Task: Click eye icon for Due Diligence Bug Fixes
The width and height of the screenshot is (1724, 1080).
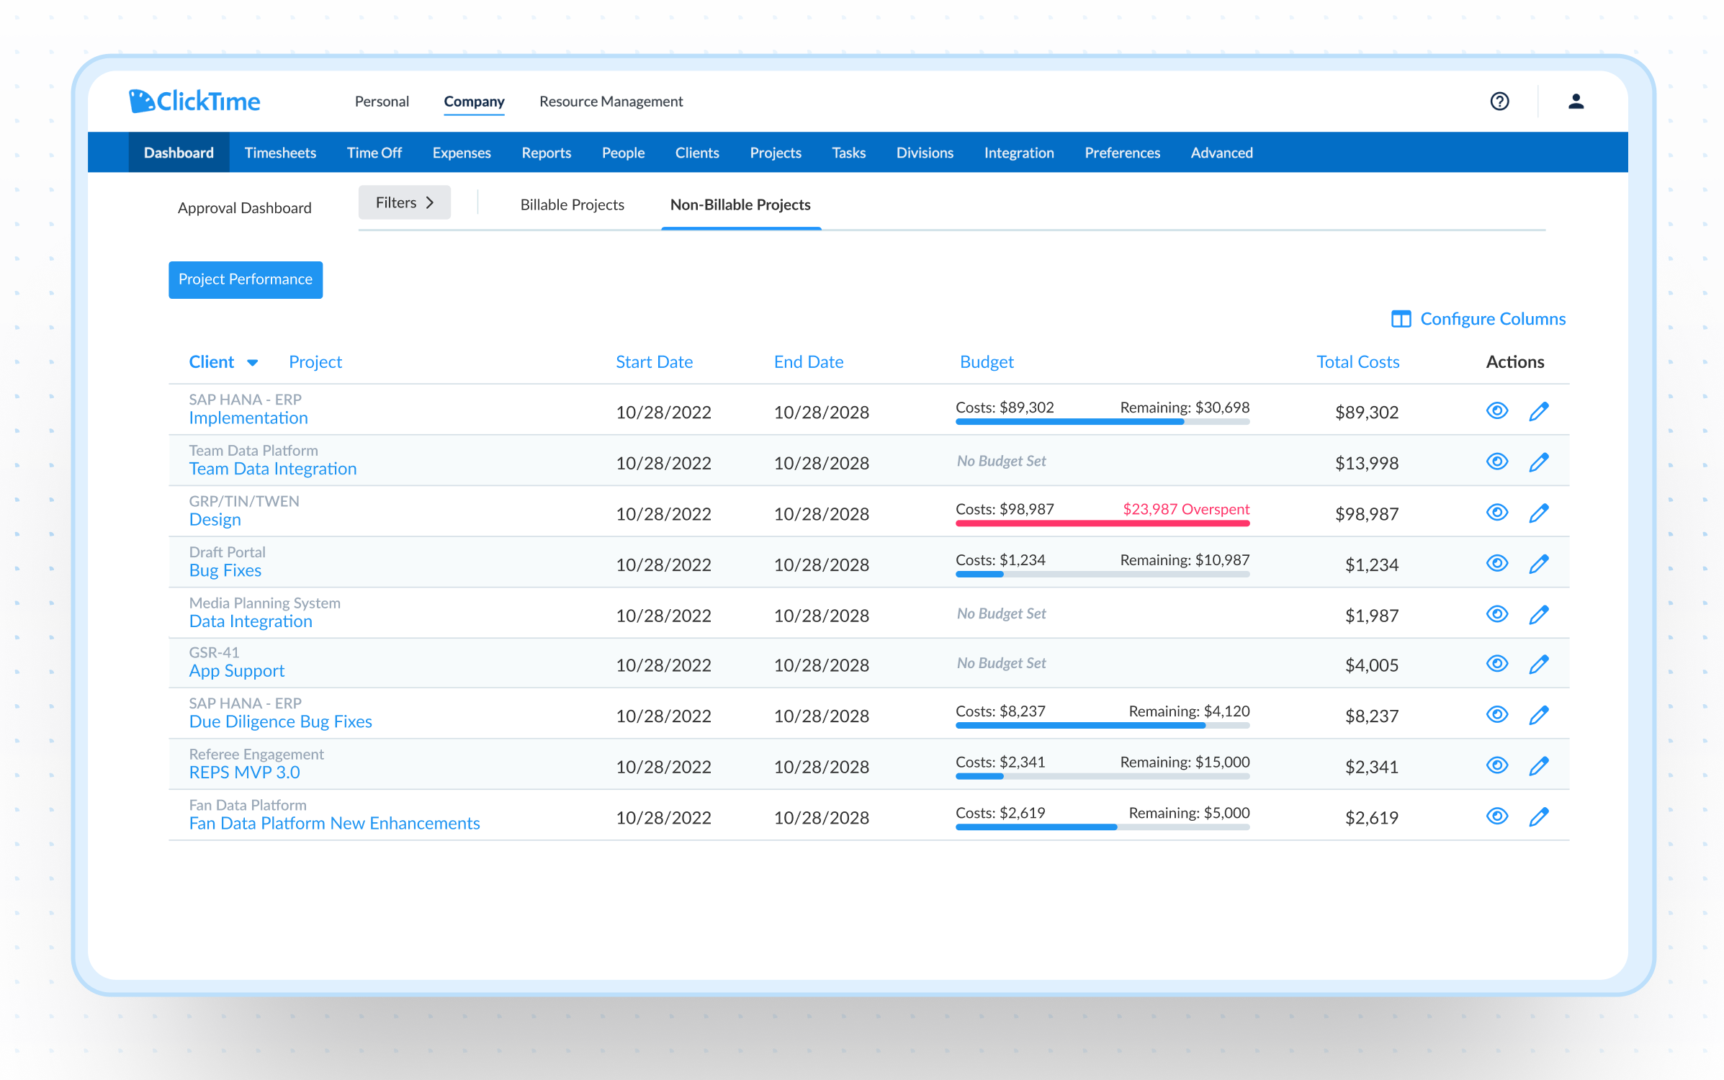Action: tap(1496, 715)
